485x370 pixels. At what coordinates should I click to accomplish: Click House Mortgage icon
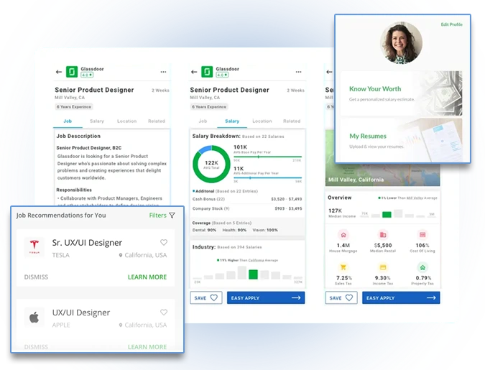pyautogui.click(x=343, y=235)
